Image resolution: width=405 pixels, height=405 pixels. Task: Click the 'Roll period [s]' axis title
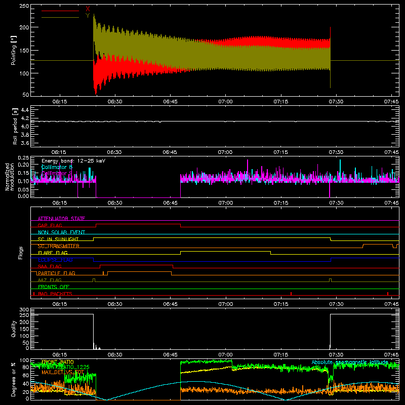point(15,126)
